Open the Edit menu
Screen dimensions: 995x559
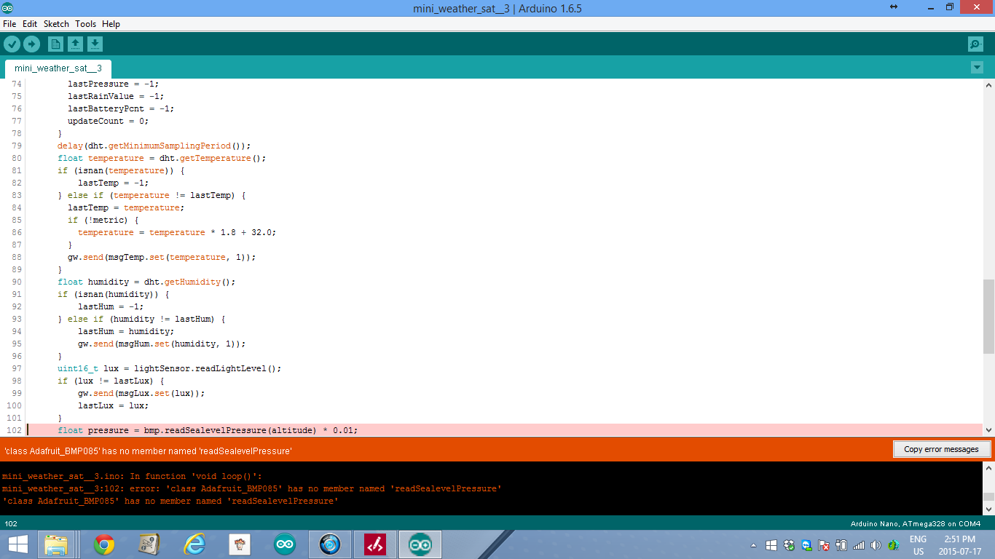click(x=30, y=24)
